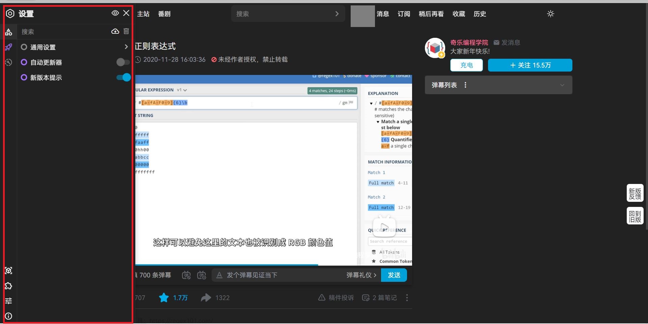Click the info icon at sidebar bottom
This screenshot has width=648, height=324.
click(8, 316)
